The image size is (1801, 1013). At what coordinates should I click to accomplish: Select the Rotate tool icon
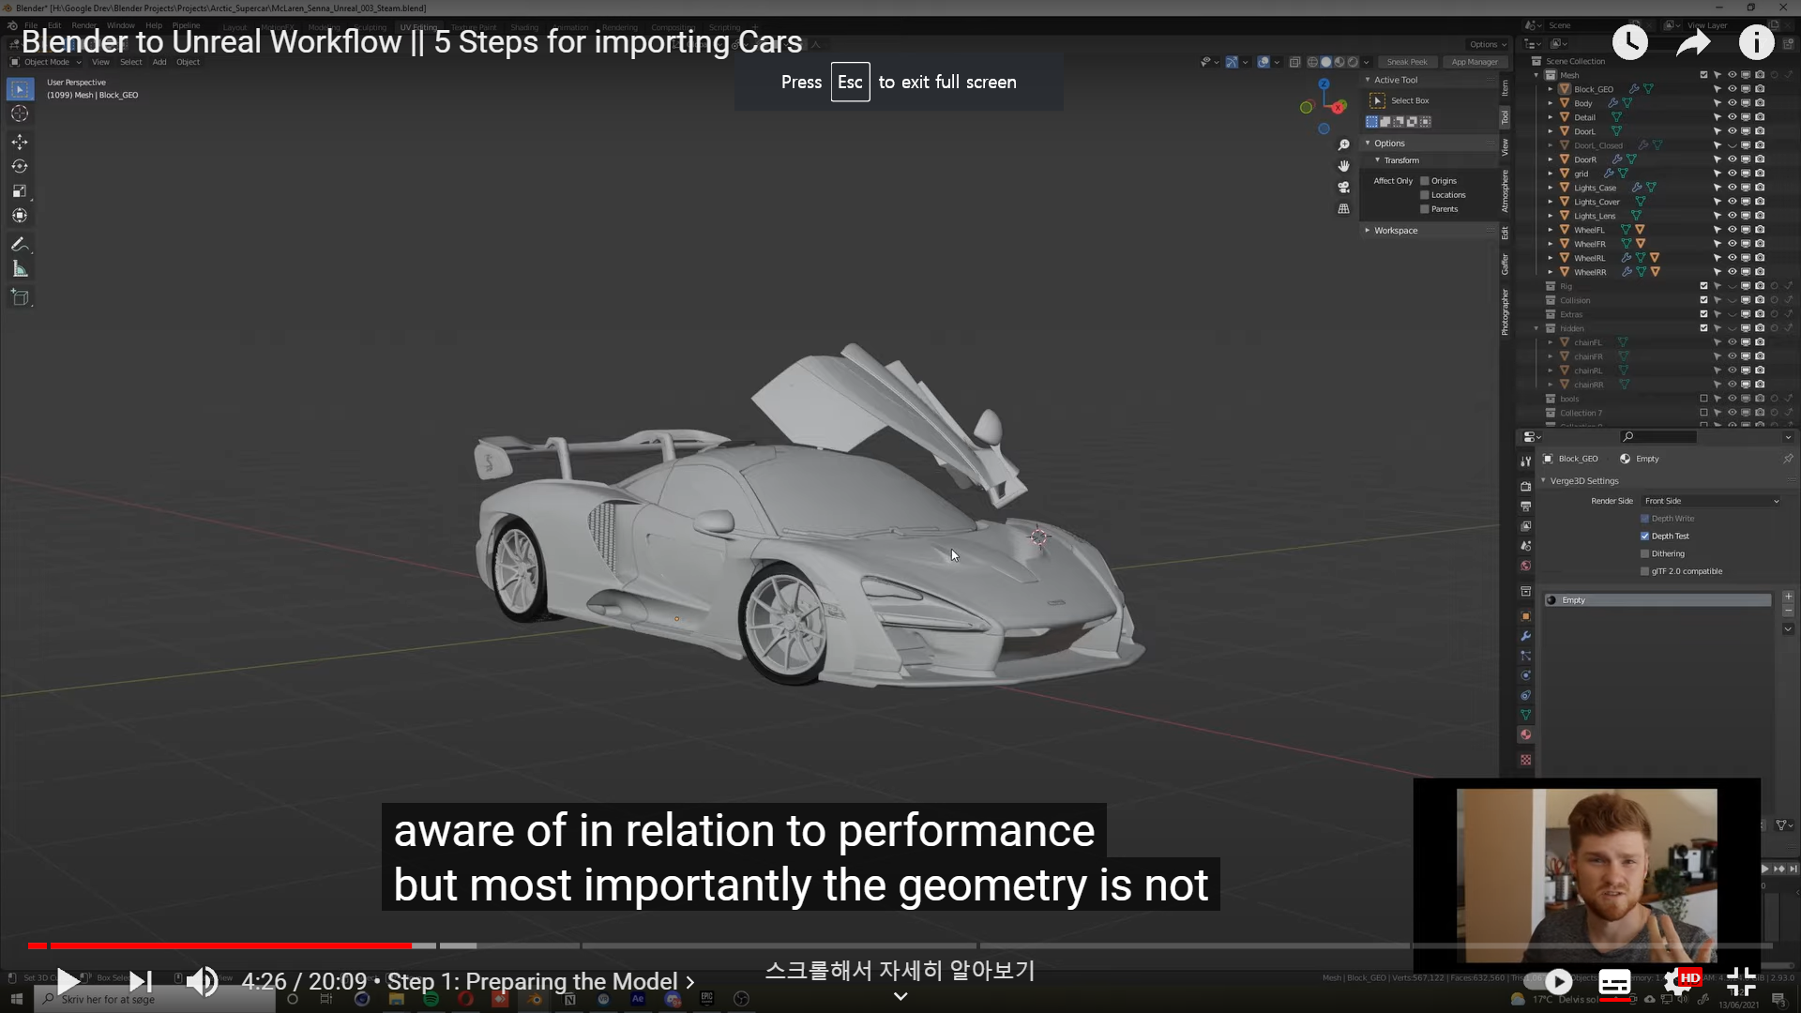point(20,166)
